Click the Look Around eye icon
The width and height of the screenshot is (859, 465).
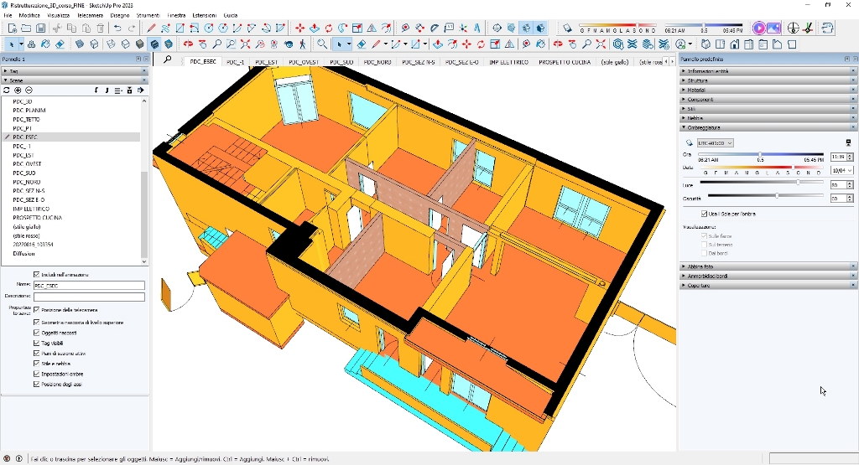pos(289,44)
